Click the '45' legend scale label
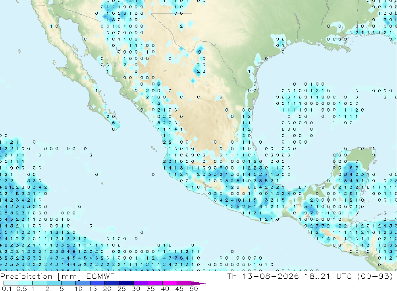 click(x=179, y=289)
